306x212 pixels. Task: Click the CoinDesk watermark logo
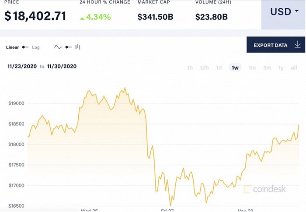coord(266,189)
